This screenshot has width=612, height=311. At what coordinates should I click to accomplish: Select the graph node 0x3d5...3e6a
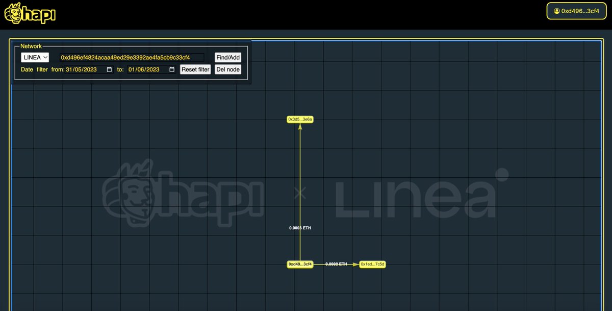click(300, 119)
